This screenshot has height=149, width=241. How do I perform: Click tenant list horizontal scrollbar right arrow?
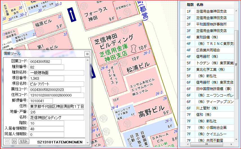pos(231,144)
